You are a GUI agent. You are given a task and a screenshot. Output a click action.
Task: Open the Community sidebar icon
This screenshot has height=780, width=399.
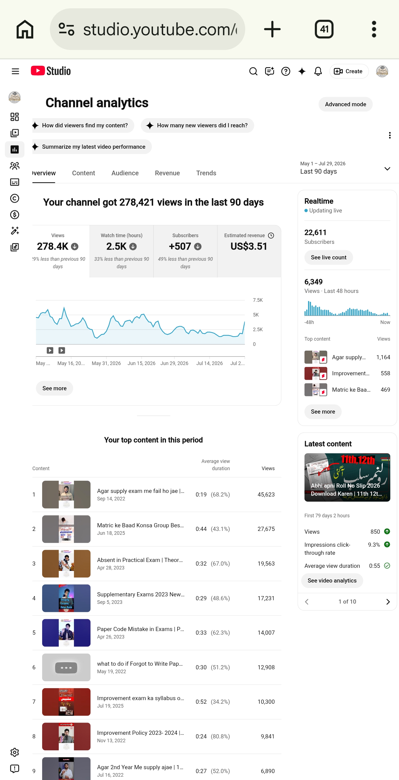[x=14, y=166]
